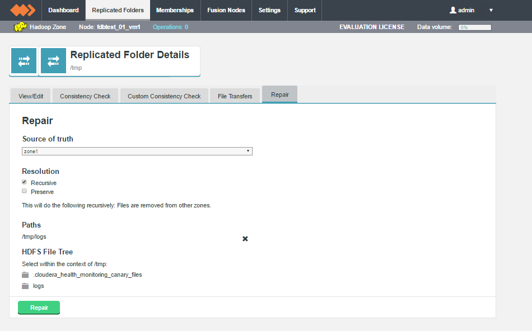Viewport: 532px width, 331px height.
Task: Click the Replicated Folder Details heading
Action: [x=129, y=55]
